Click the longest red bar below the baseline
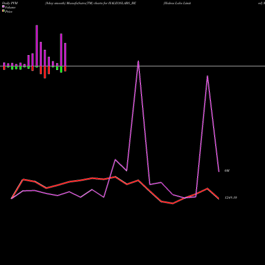 pyautogui.click(x=45, y=72)
